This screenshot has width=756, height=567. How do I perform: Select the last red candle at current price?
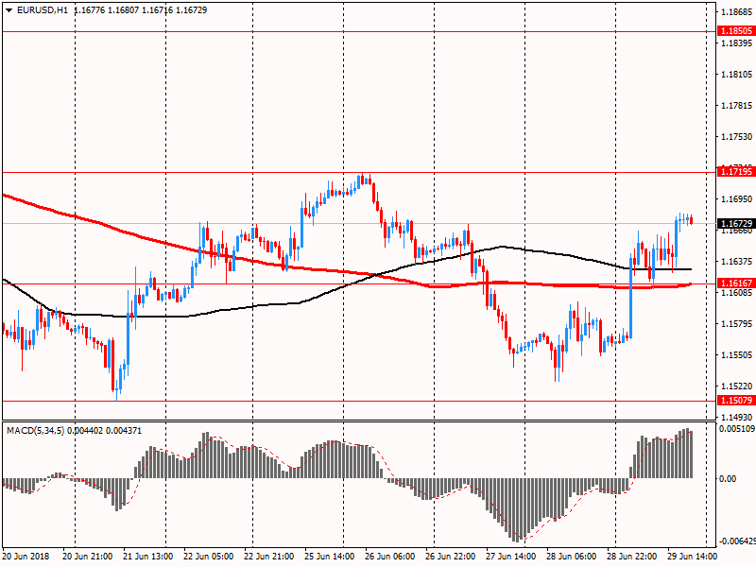click(692, 220)
